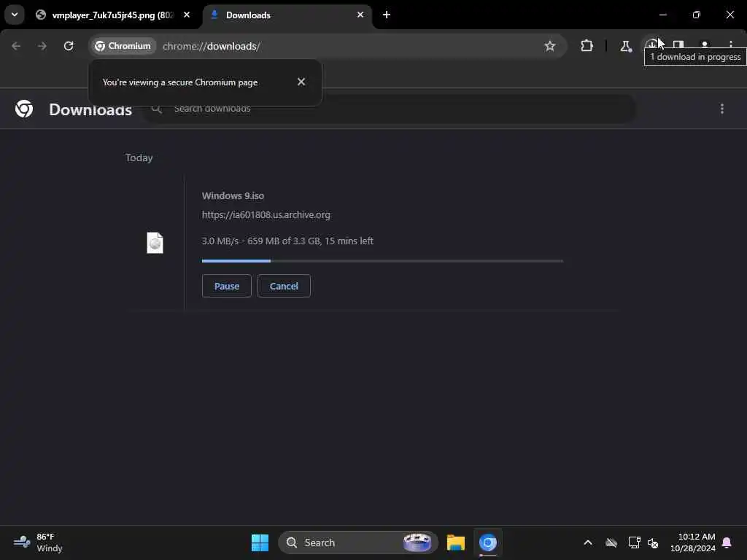Reload the downloads page

tap(69, 46)
